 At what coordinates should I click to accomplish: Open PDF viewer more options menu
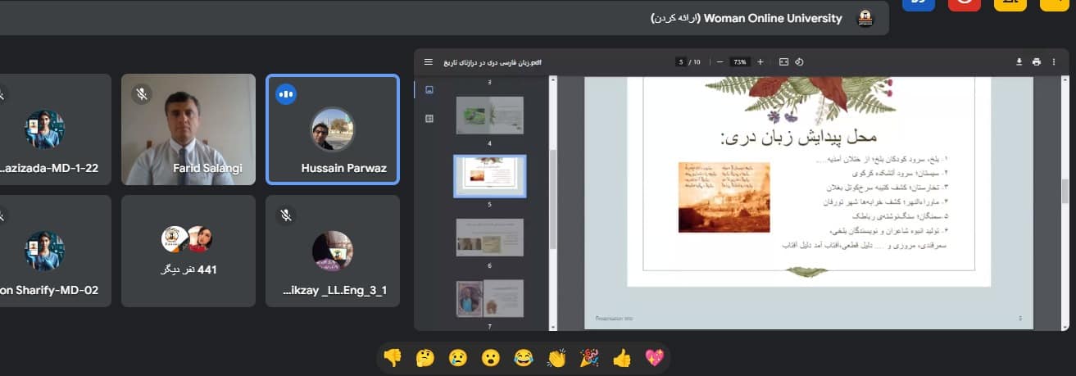point(1058,62)
